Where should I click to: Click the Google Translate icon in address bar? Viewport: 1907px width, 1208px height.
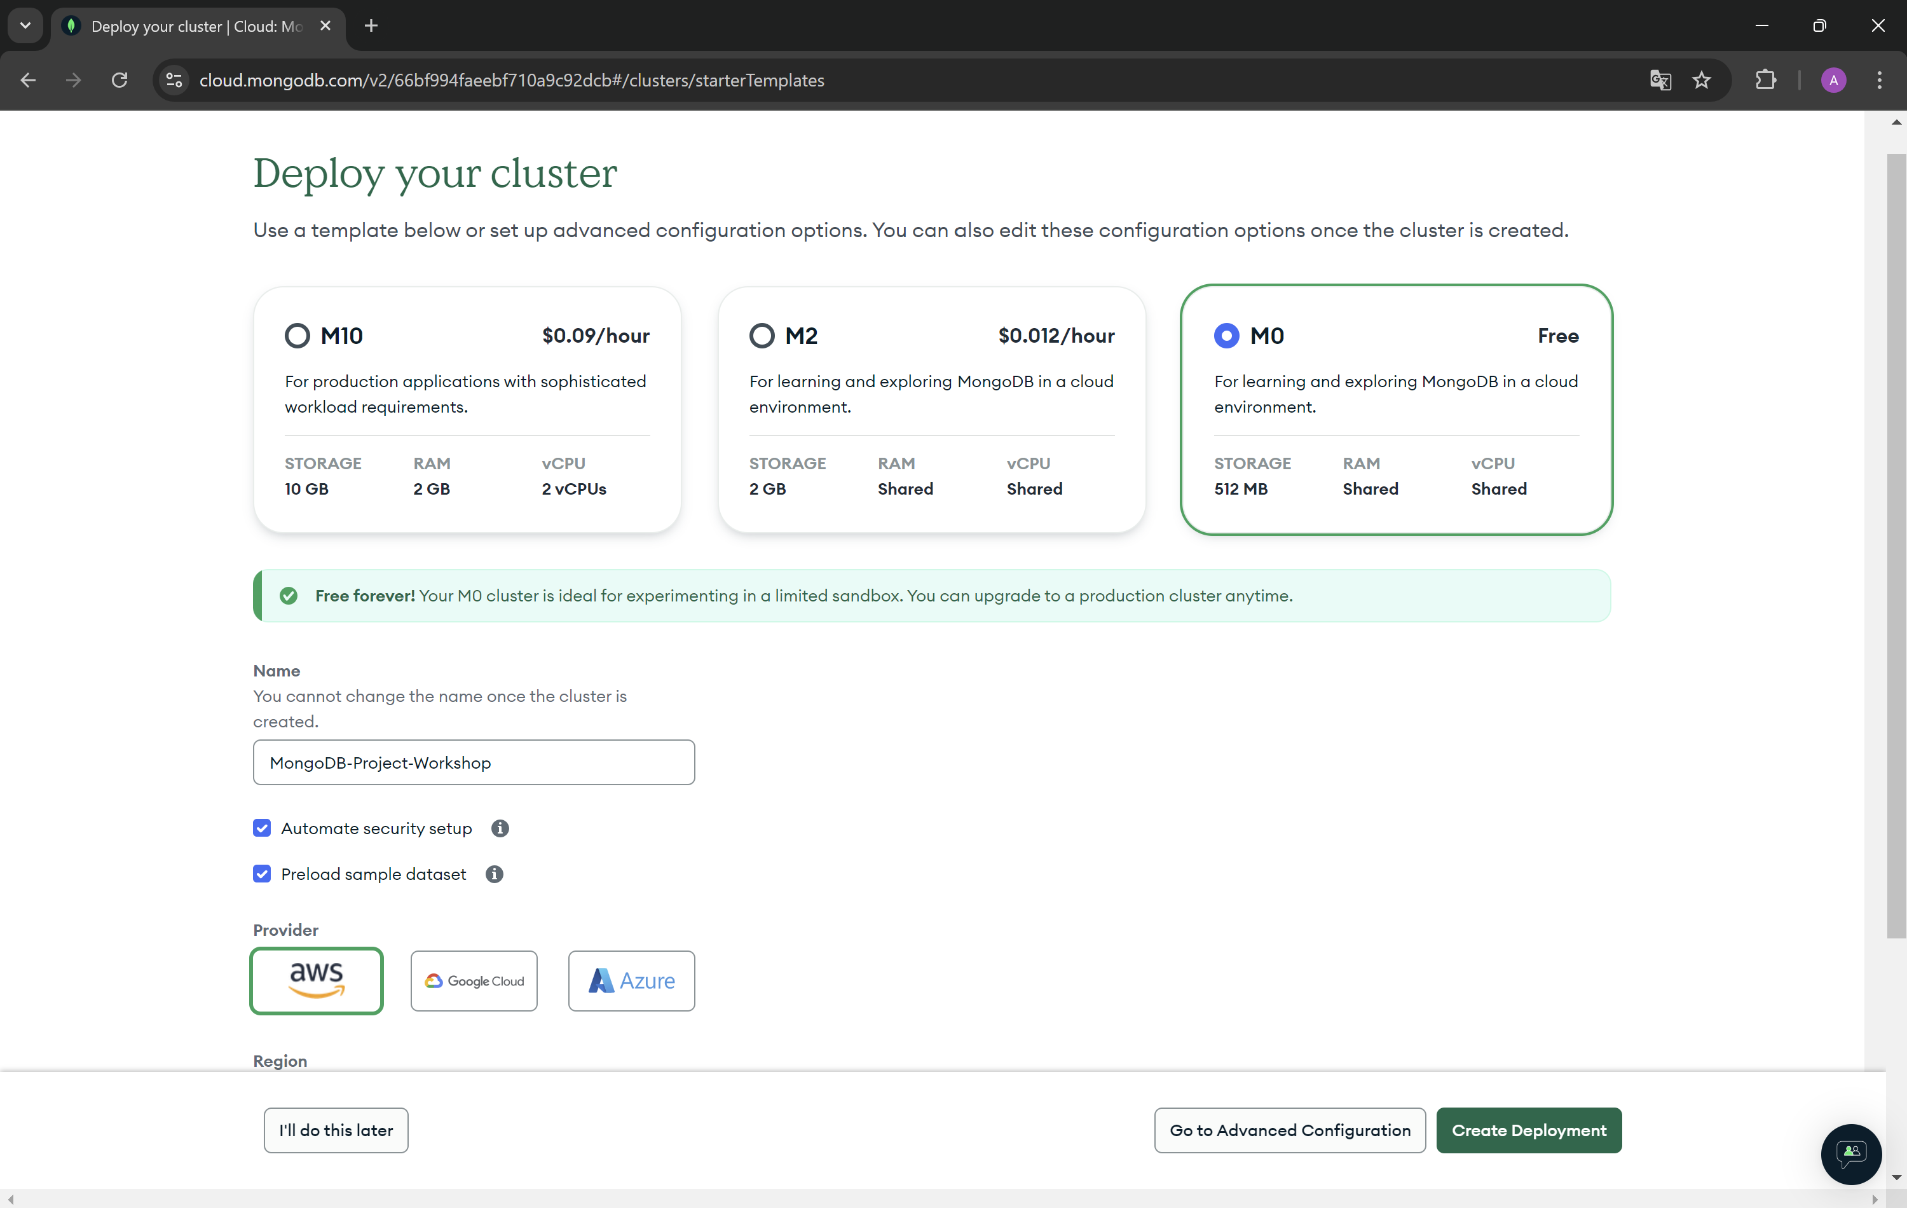[1660, 80]
